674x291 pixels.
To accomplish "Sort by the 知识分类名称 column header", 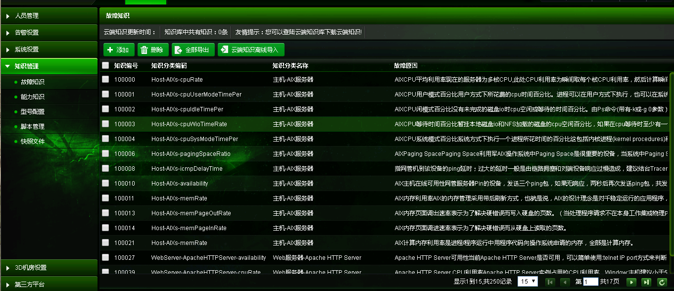I will pos(291,65).
